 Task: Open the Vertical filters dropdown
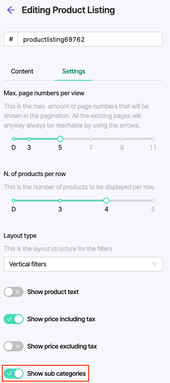[x=83, y=264]
